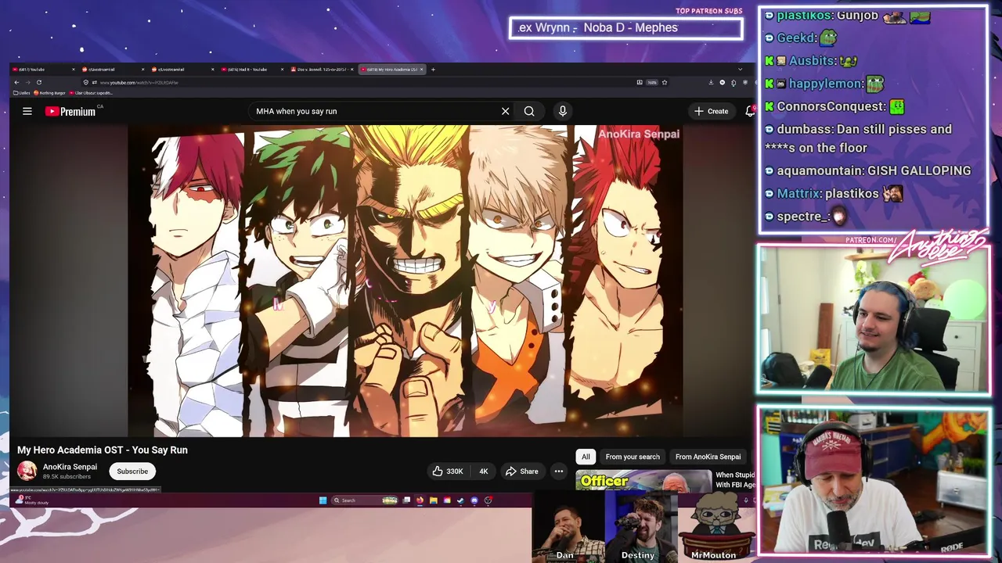Viewport: 1002px width, 563px height.
Task: Switch to the Doe v. Bonnell tab
Action: tap(323, 70)
